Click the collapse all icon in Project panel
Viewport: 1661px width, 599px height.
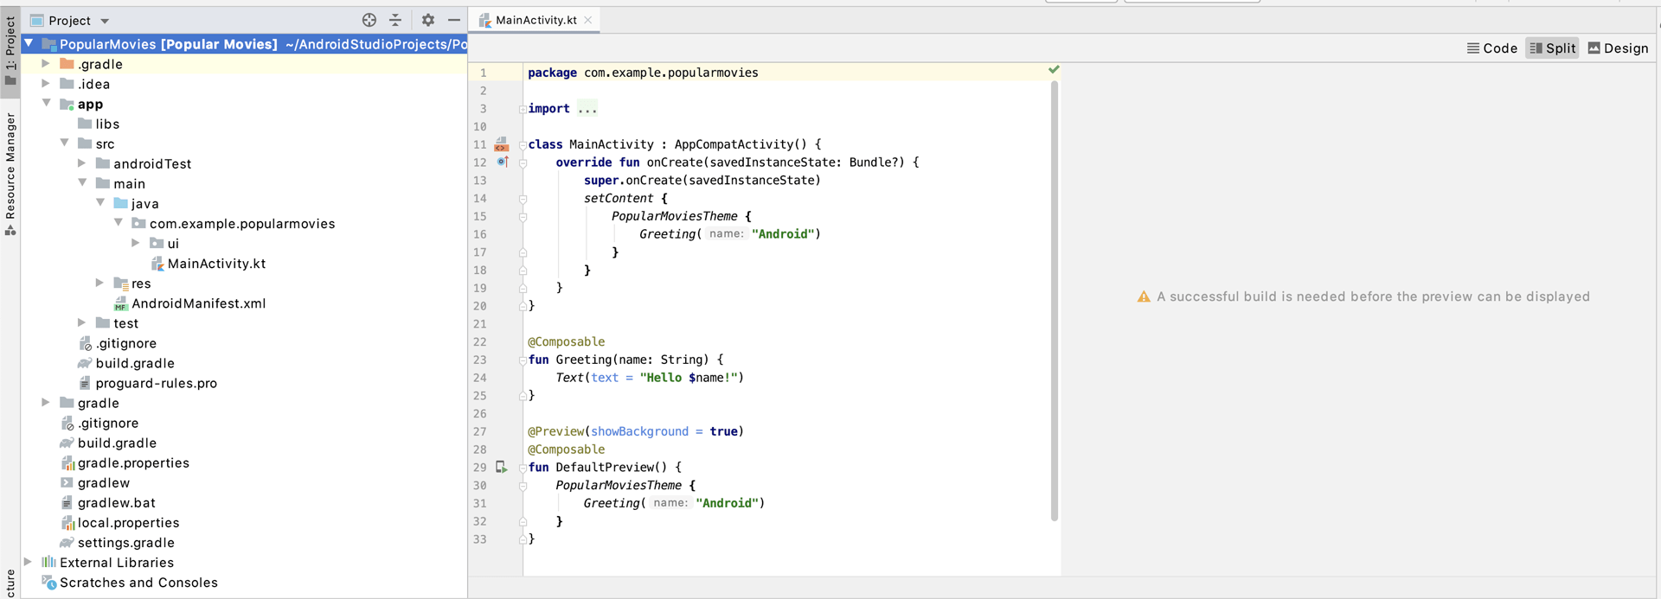395,20
